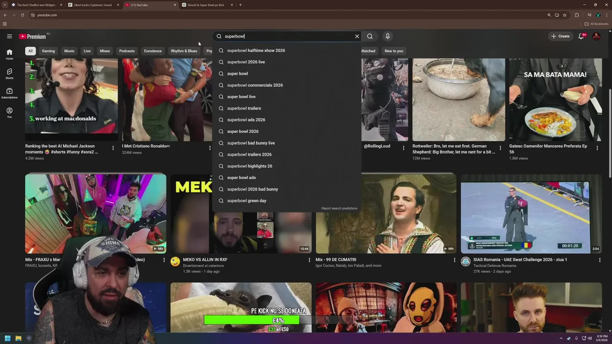Choose suggestion superbowl bad bunny live
This screenshot has height=344, width=612.
tap(287, 143)
